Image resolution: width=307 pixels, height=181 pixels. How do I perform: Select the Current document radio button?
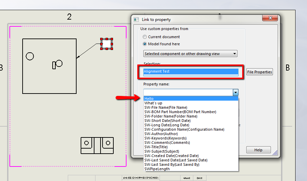tap(145, 37)
